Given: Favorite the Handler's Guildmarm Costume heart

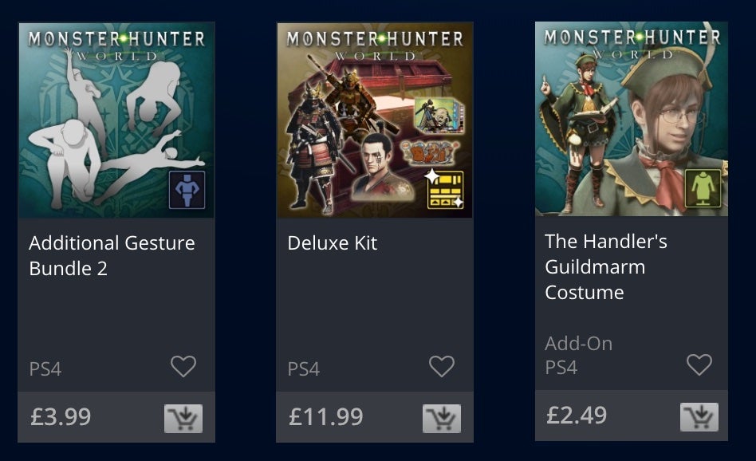Looking at the screenshot, I should [699, 364].
